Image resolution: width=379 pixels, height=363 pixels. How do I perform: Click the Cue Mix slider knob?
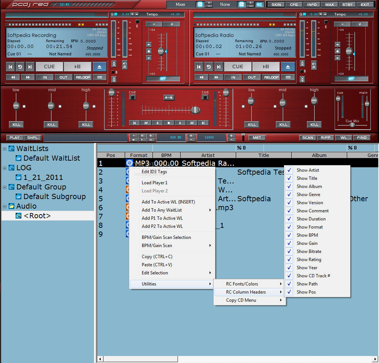(352, 125)
